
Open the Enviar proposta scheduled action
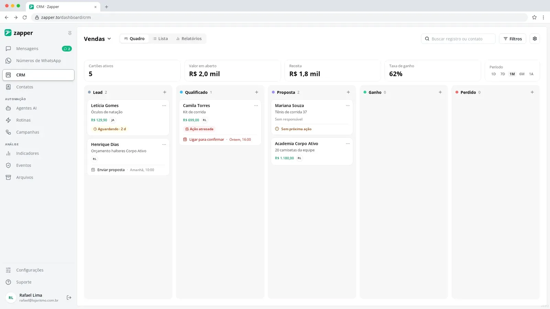123,170
